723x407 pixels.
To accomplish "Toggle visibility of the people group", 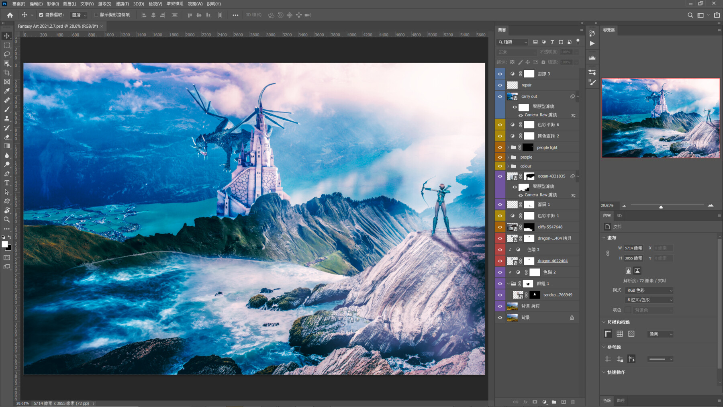I will tap(500, 157).
